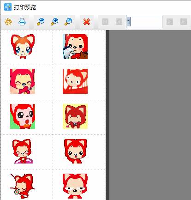The height and width of the screenshot is (200, 191).
Task: Select the fox holding lollipop thumbnail
Action: click(x=23, y=186)
